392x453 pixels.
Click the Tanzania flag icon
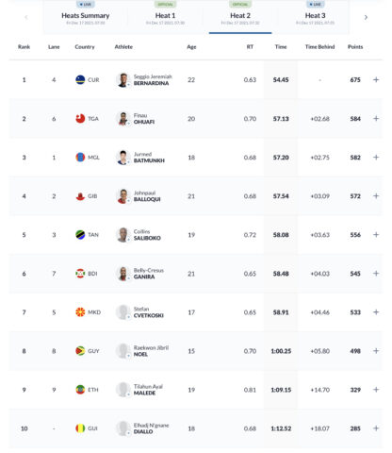pyautogui.click(x=80, y=235)
